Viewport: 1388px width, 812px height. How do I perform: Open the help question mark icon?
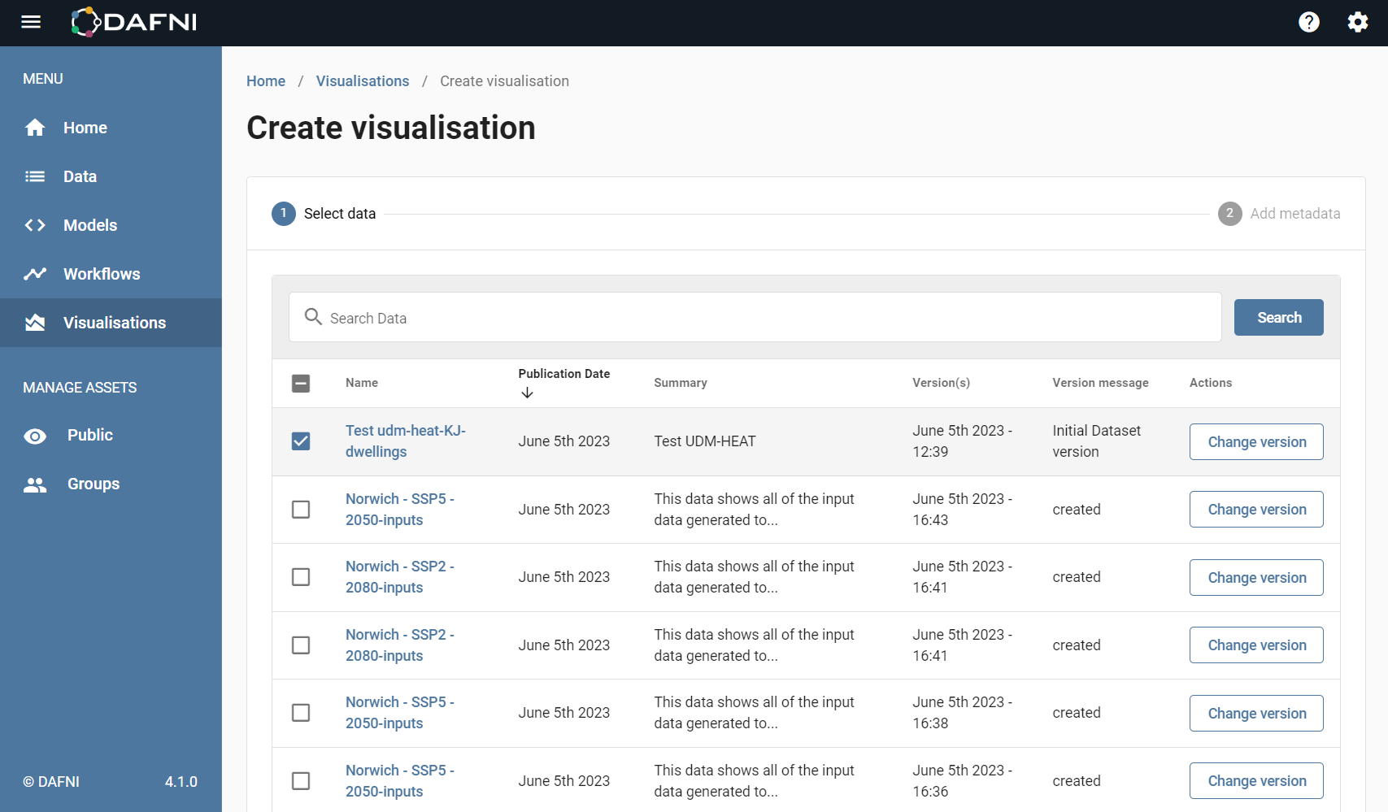pyautogui.click(x=1309, y=22)
